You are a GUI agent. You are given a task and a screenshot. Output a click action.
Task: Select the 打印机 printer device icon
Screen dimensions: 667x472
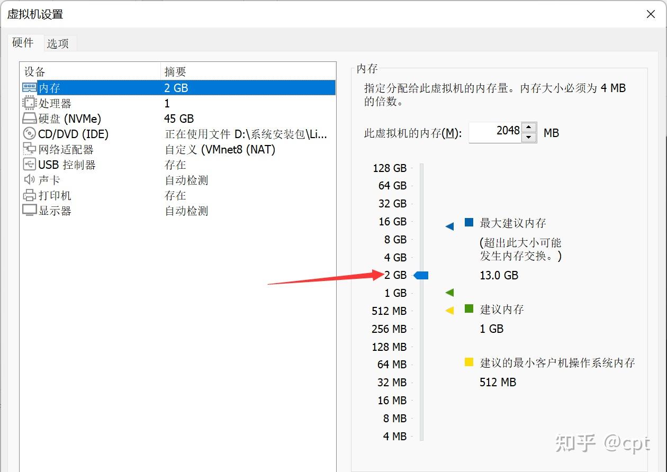(29, 195)
